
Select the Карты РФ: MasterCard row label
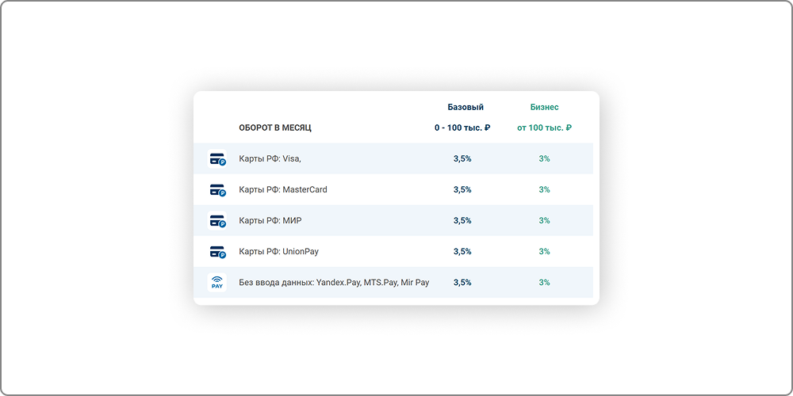[x=282, y=190]
